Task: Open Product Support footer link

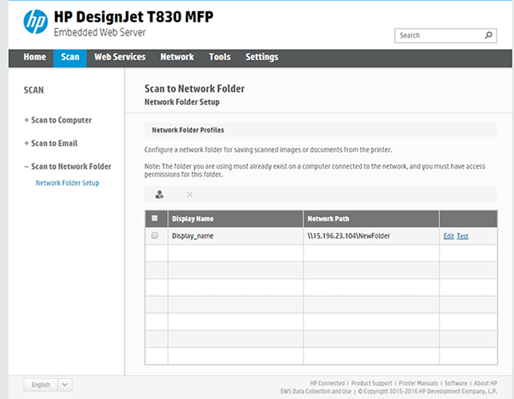Action: click(x=372, y=383)
